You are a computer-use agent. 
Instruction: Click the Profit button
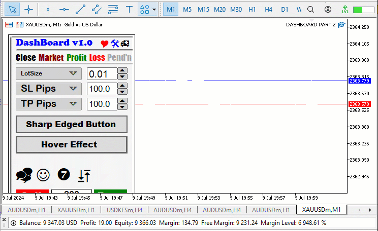click(76, 58)
